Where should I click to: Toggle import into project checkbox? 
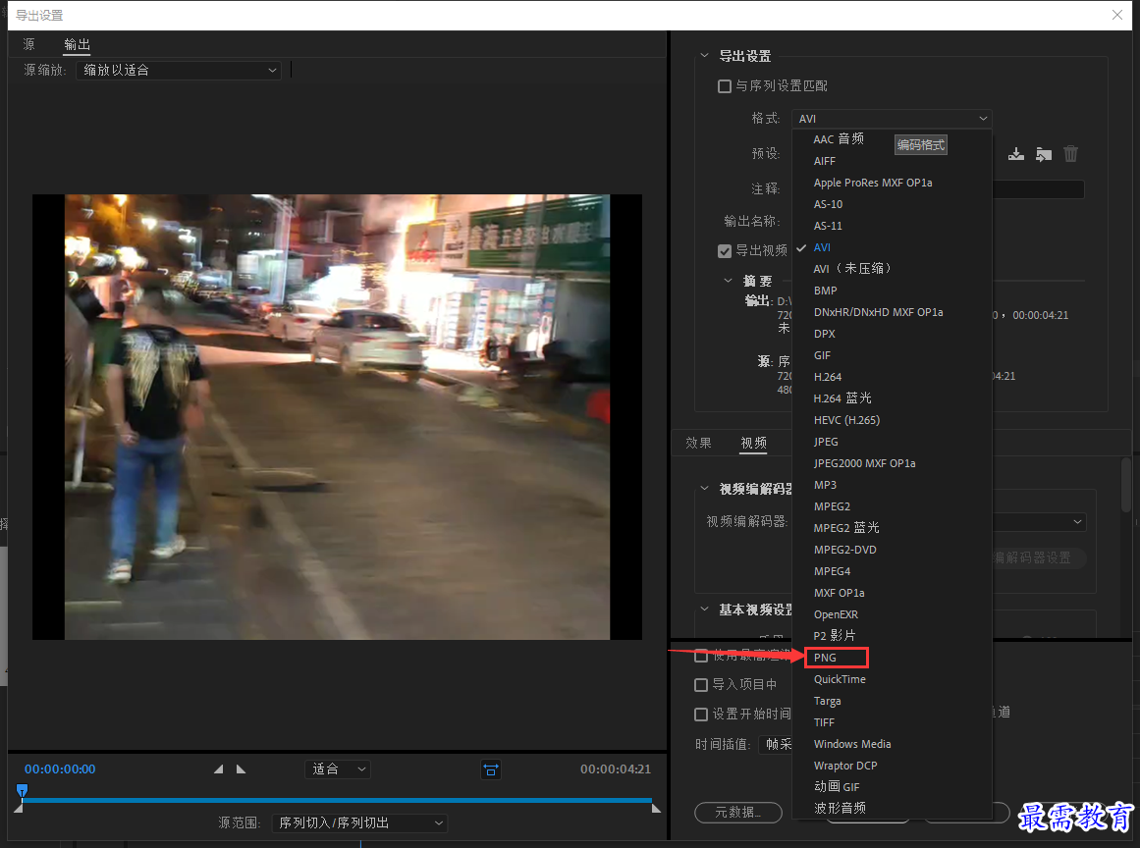tap(701, 685)
